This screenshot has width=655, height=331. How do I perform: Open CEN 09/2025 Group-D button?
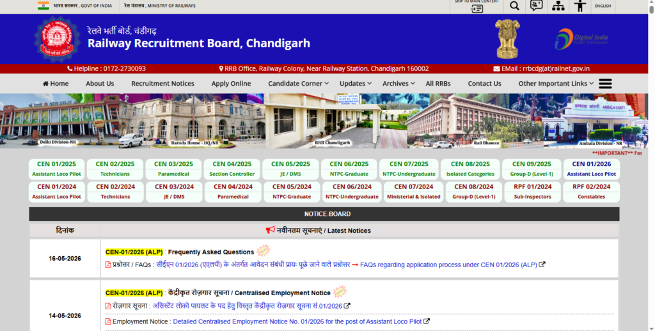pyautogui.click(x=532, y=169)
